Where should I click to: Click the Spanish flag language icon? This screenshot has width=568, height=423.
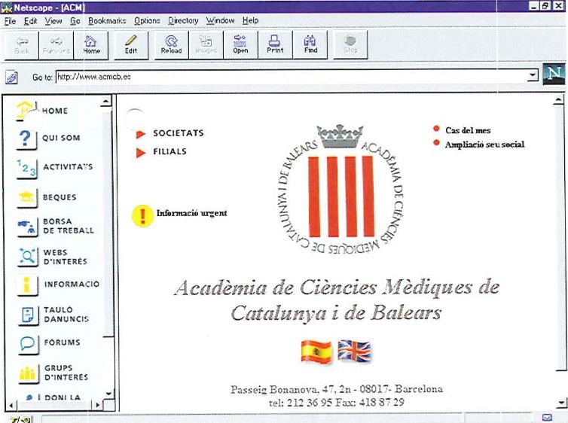tap(316, 351)
